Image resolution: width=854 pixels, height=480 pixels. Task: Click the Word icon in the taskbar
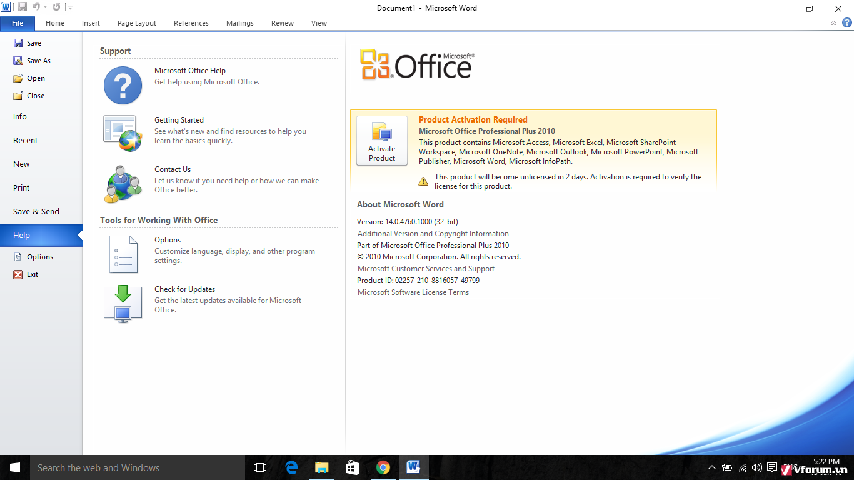pyautogui.click(x=413, y=467)
